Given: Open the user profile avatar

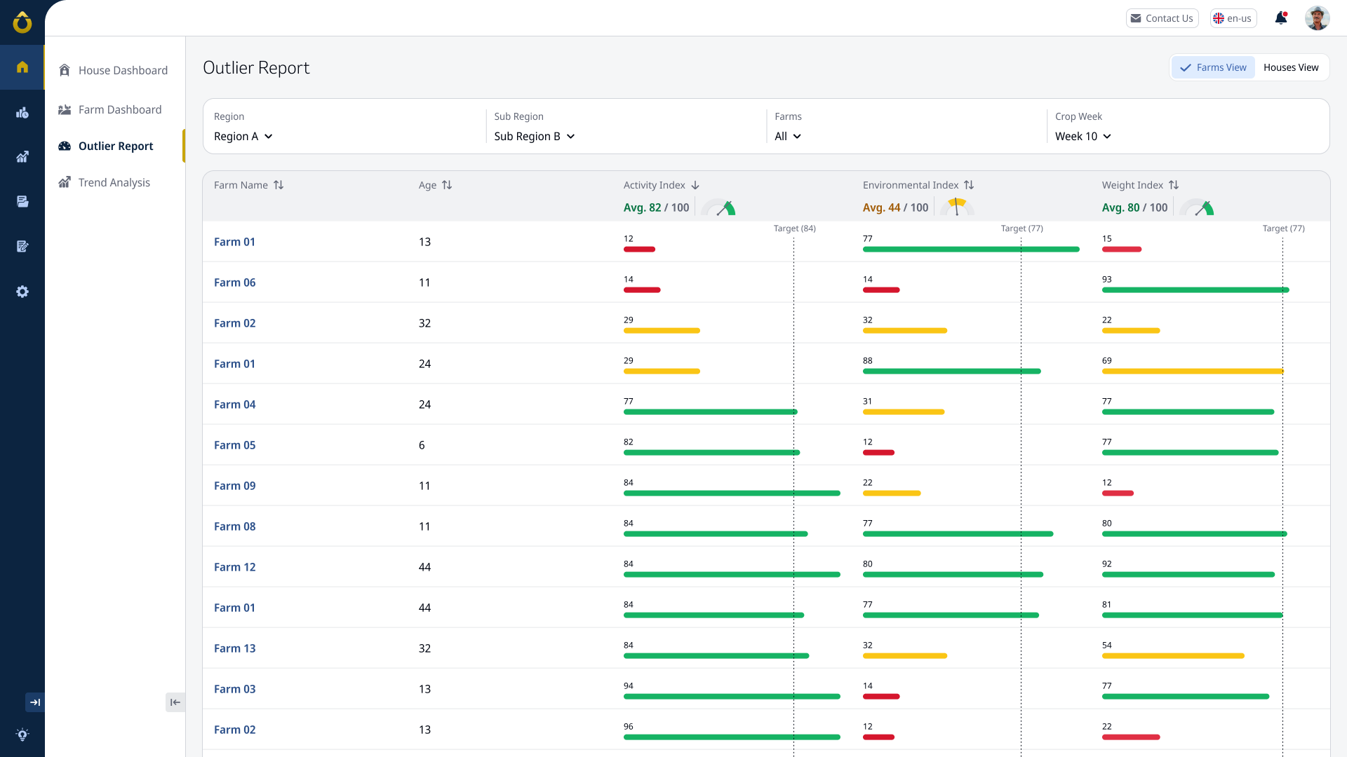Looking at the screenshot, I should 1317,18.
